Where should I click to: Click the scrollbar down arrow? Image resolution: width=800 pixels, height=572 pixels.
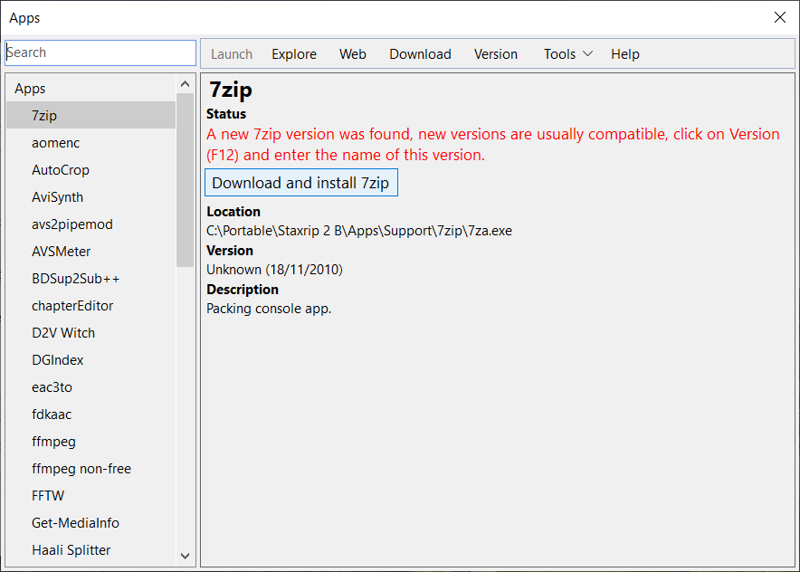pyautogui.click(x=185, y=556)
